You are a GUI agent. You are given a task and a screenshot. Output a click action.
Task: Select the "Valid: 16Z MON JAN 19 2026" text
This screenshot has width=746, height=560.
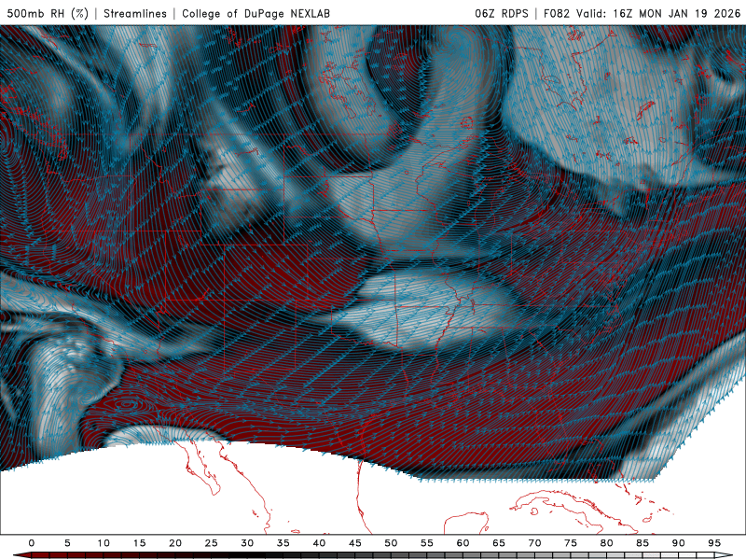coord(658,13)
